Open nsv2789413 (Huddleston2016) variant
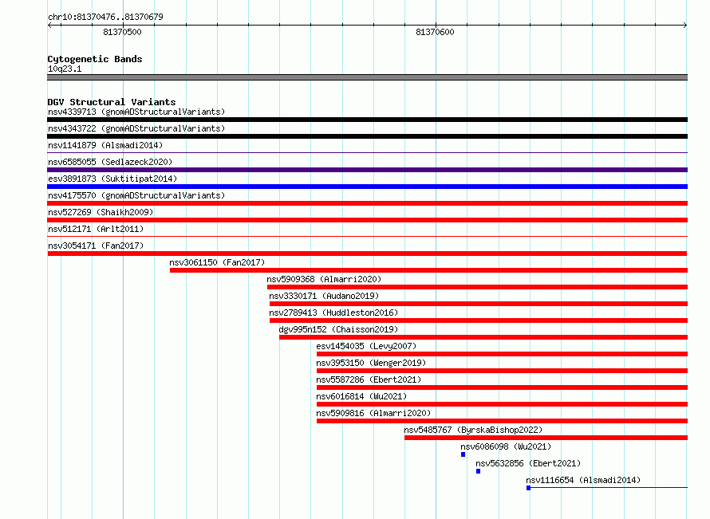This screenshot has height=519, width=710. click(333, 313)
